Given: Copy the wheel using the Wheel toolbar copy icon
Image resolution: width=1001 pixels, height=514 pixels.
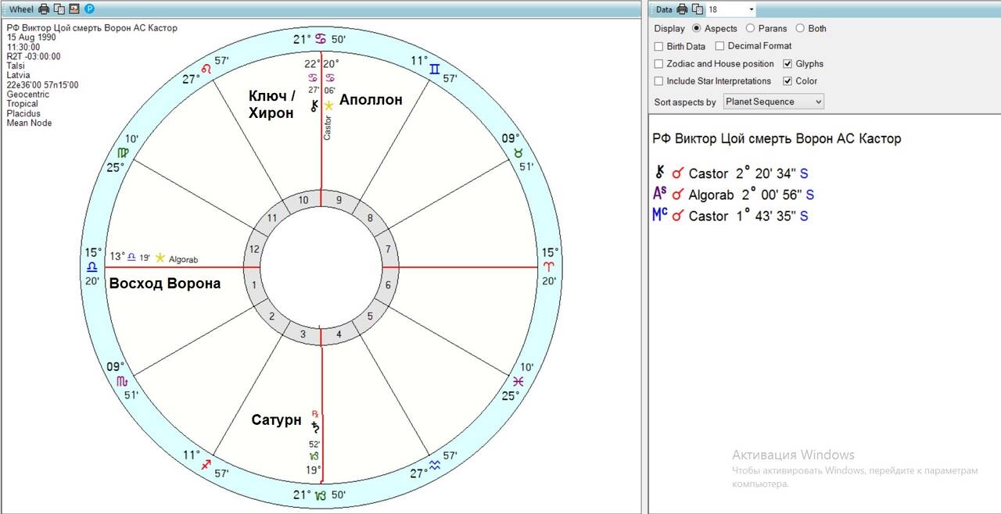Looking at the screenshot, I should [59, 9].
